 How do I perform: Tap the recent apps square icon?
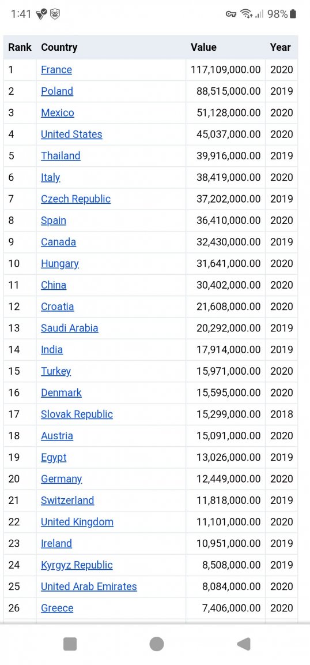click(70, 644)
